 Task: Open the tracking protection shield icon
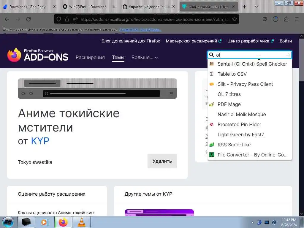click(x=59, y=19)
